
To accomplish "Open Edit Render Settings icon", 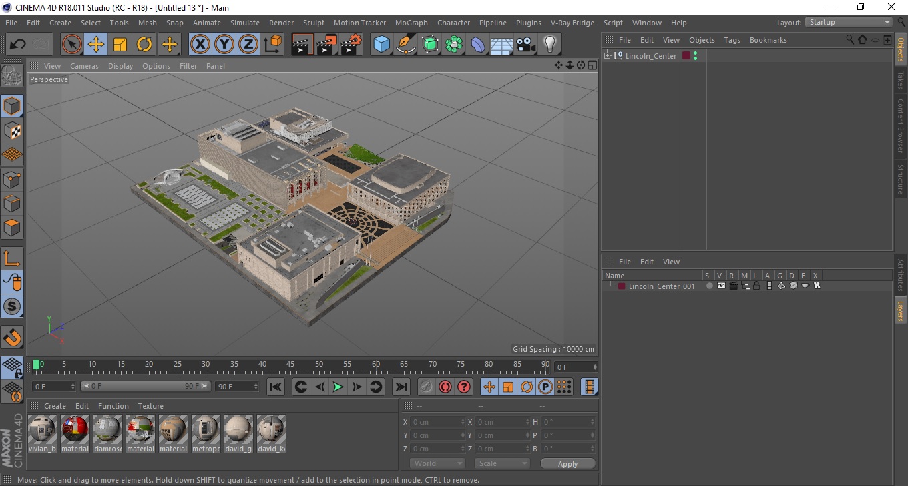I will click(351, 45).
